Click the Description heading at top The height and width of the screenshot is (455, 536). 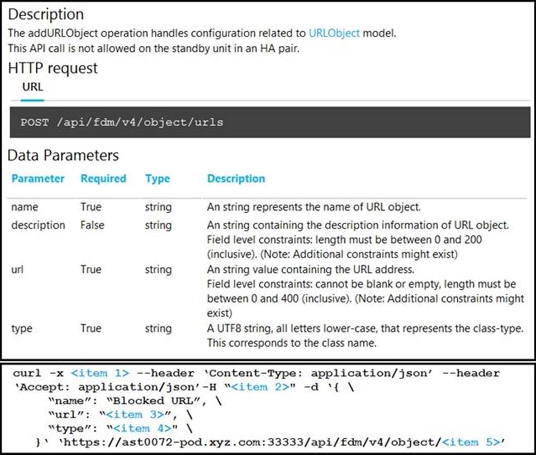pos(46,14)
